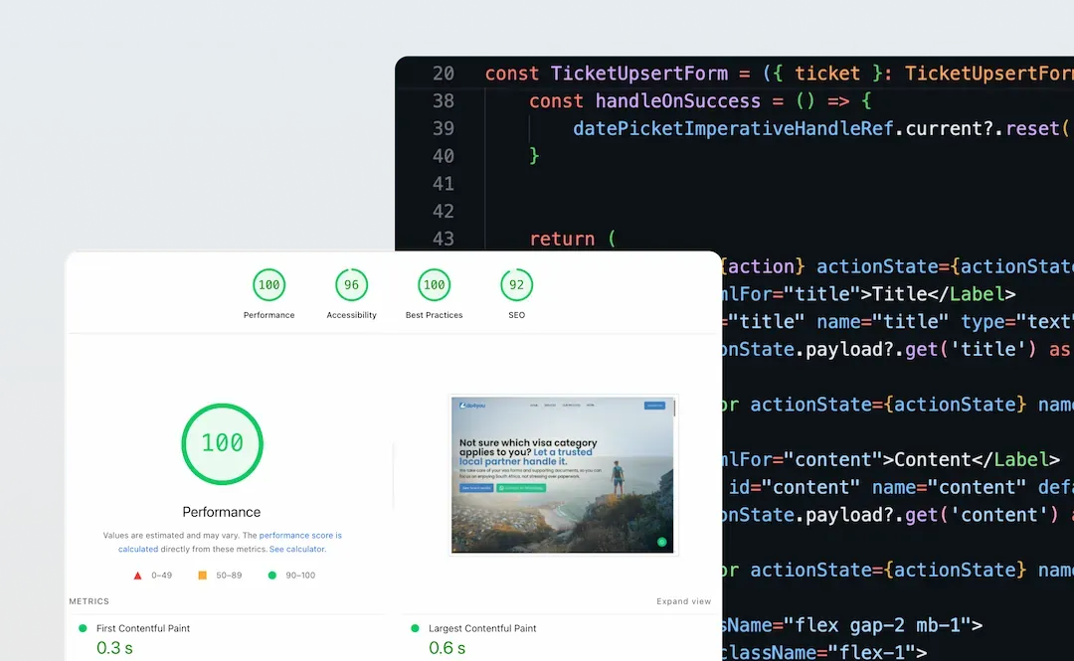Click line number 42 in the code editor
This screenshot has width=1074, height=661.
[444, 211]
